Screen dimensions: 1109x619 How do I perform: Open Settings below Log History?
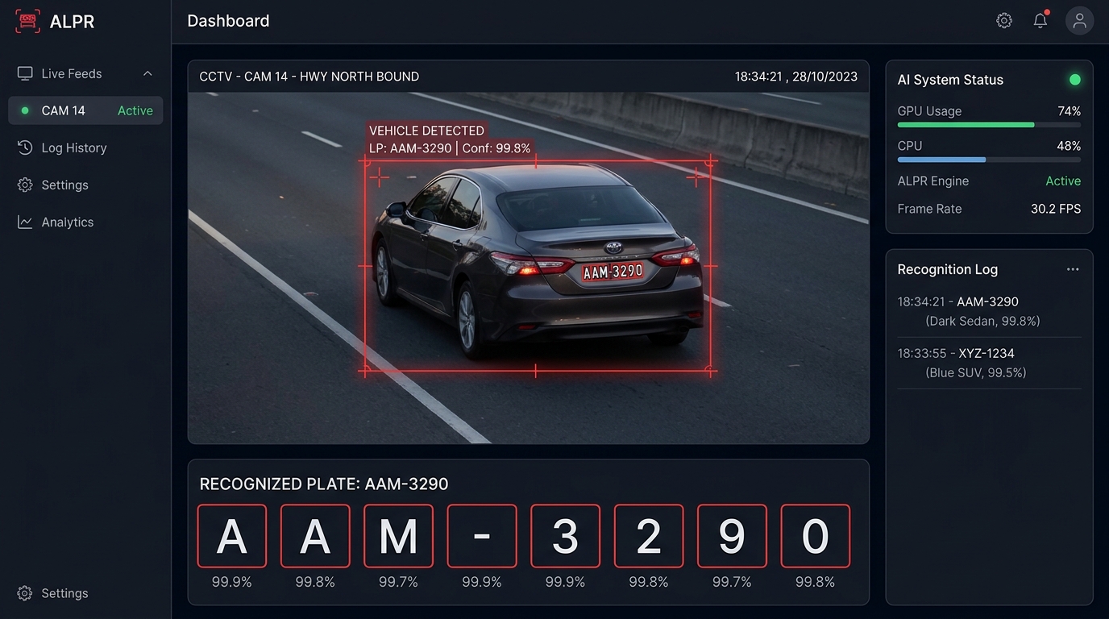(65, 185)
